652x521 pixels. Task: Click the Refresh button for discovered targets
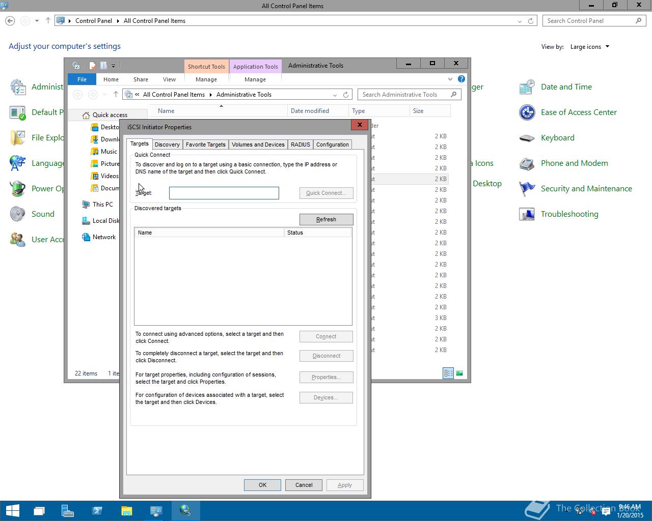(326, 219)
